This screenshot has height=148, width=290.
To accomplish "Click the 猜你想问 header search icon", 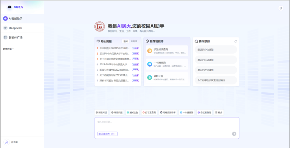I will [196, 41].
